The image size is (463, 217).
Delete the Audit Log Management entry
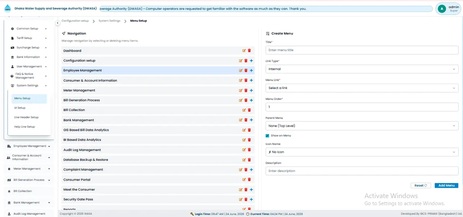249,150
